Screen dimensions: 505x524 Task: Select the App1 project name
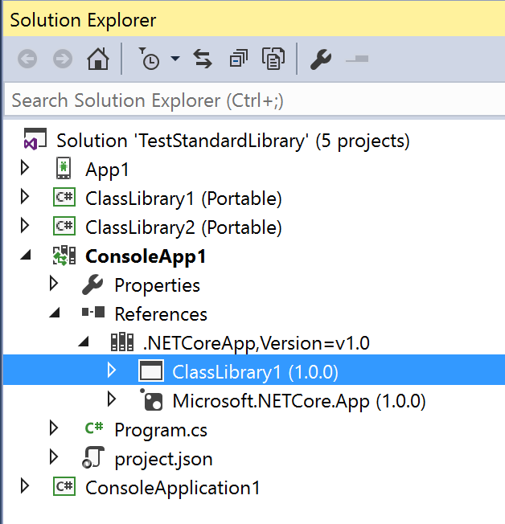107,170
